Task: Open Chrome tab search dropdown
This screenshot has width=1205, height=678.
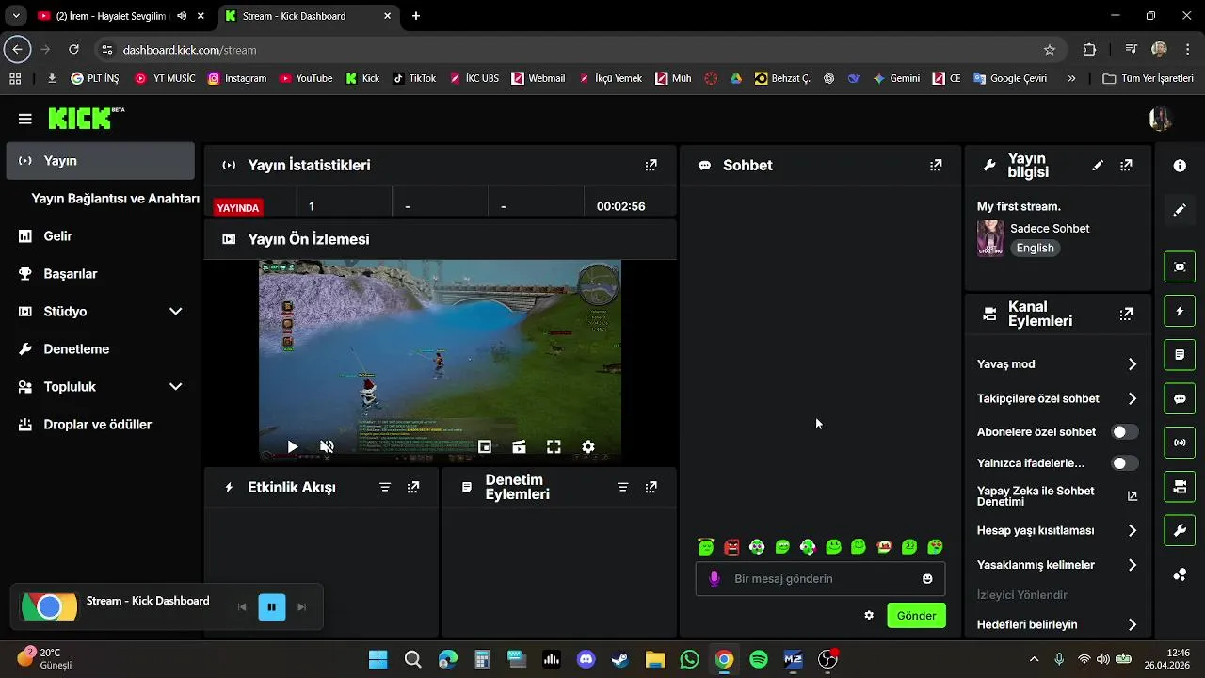Action: click(x=16, y=16)
